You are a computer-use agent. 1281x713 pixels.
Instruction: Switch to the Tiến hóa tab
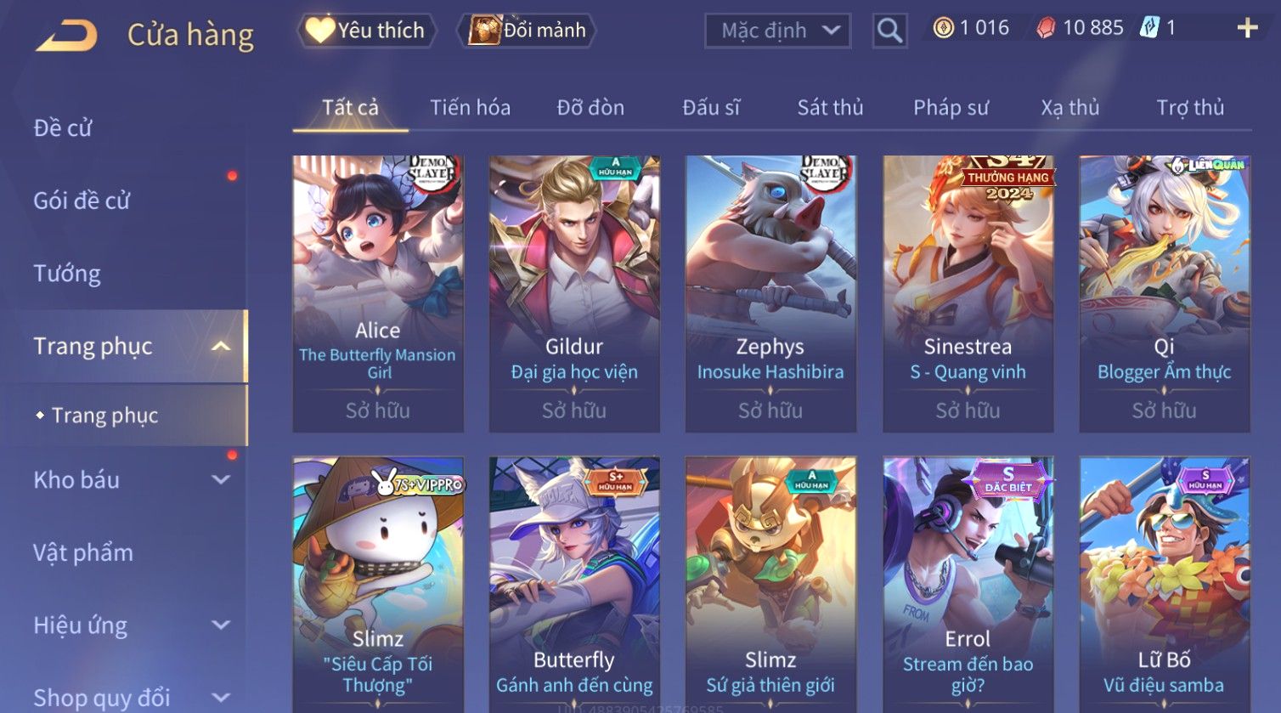click(x=470, y=108)
